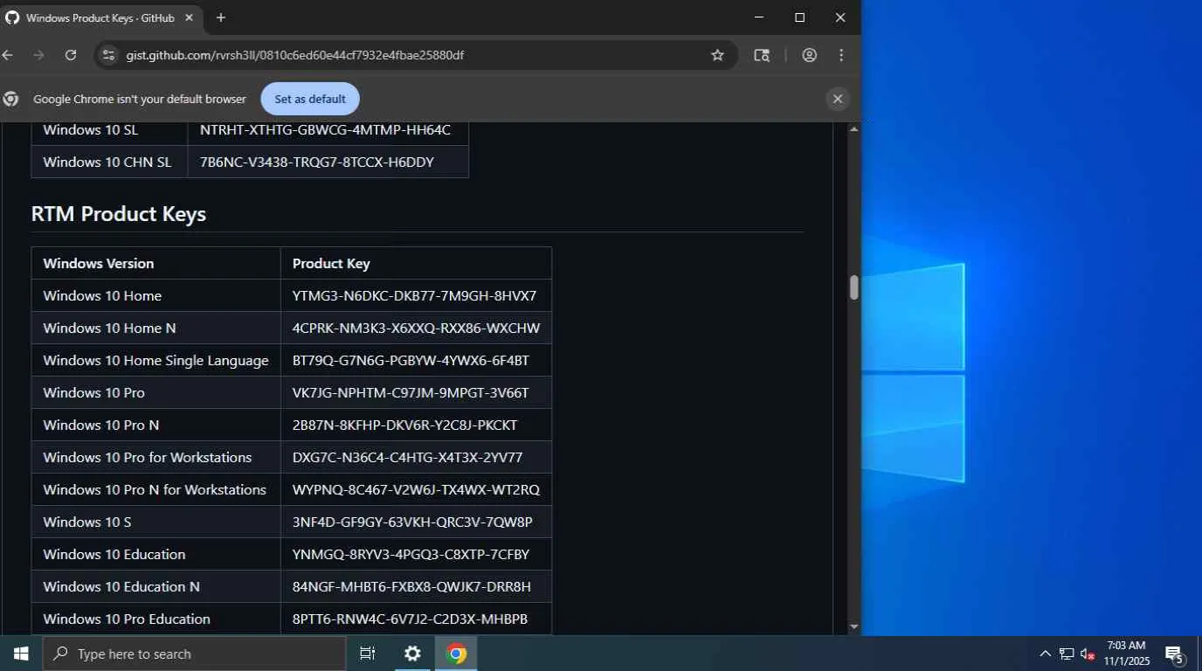Image resolution: width=1202 pixels, height=671 pixels.
Task: Click the key YTMG3-N6DKC-DKB77-7M9GH-8HVX7
Action: click(414, 295)
